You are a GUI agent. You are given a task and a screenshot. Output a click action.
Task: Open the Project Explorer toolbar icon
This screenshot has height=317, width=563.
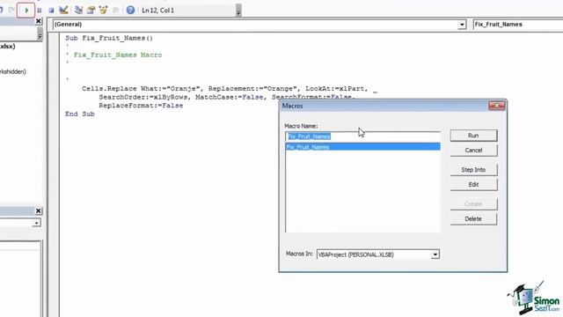(x=78, y=10)
